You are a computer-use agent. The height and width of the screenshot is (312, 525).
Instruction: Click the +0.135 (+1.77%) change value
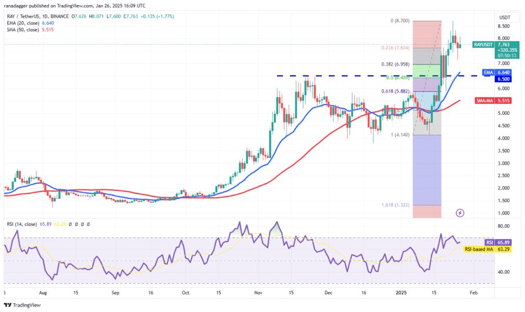pos(157,17)
